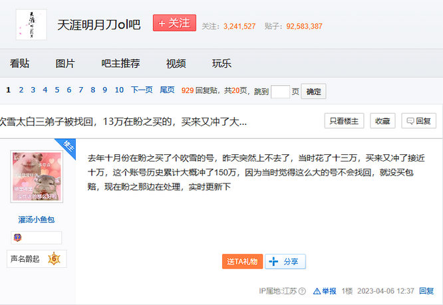Click 收藏 to bookmark this thread
This screenshot has height=305, width=443.
(x=382, y=121)
